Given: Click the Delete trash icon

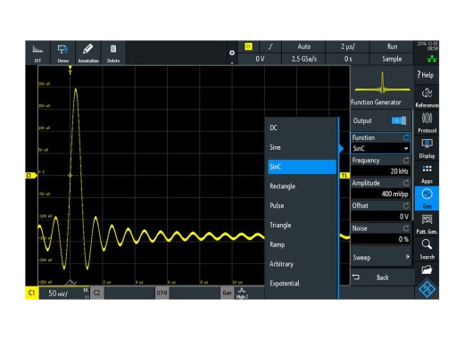Looking at the screenshot, I should pos(113,53).
